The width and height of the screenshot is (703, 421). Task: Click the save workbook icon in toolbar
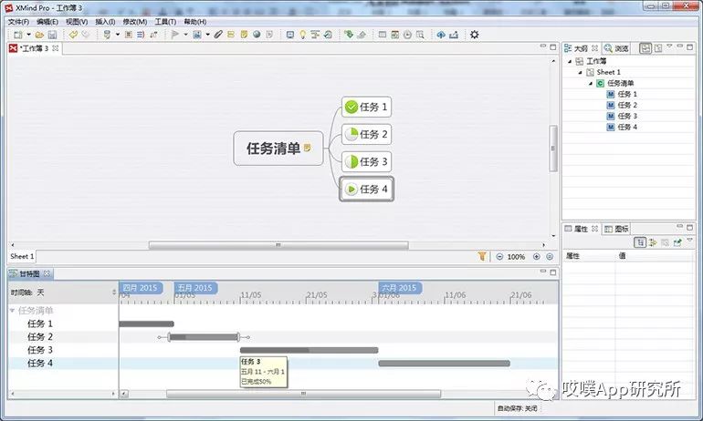(x=52, y=35)
